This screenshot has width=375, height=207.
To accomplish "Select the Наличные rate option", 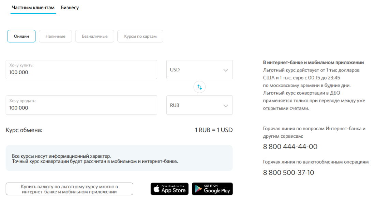I will 55,36.
